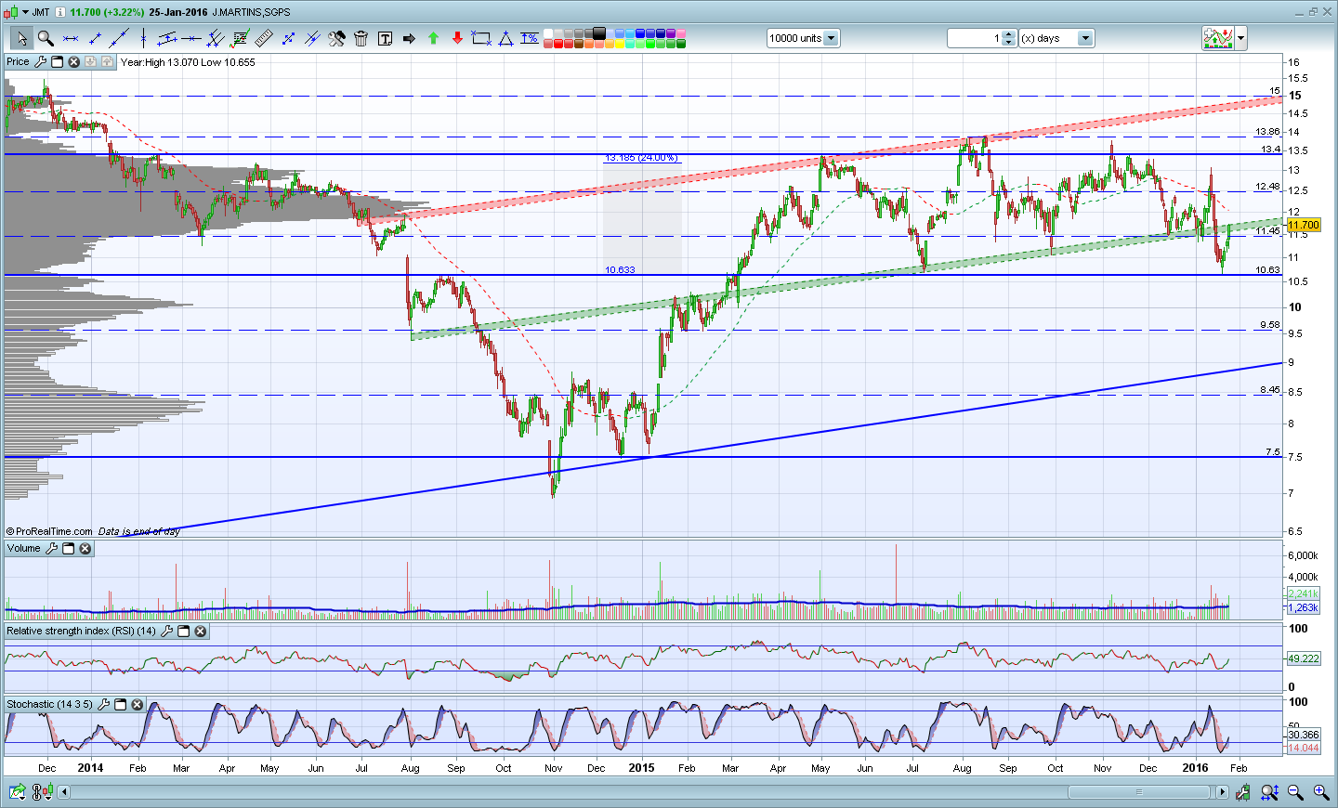Choose the Andrews pitchfork tool
The width and height of the screenshot is (1338, 808).
[216, 38]
